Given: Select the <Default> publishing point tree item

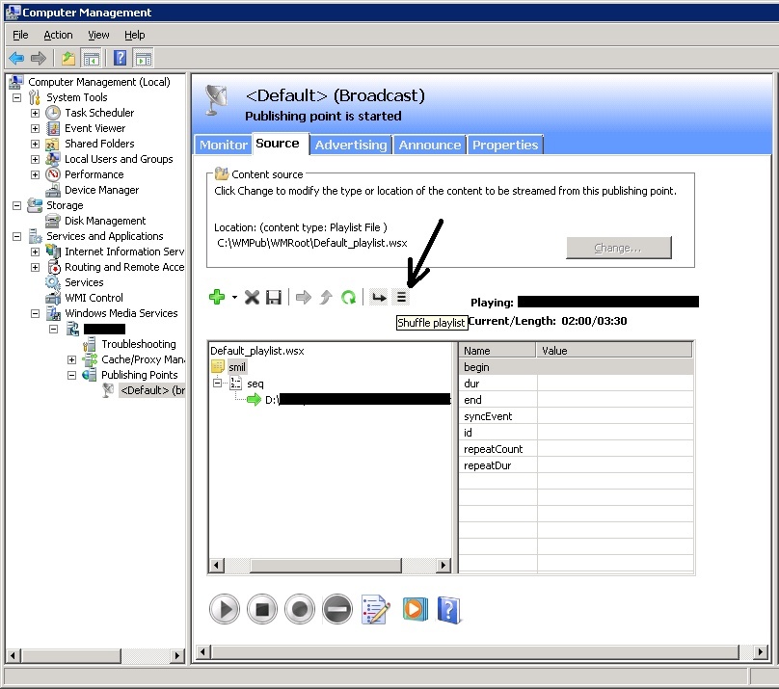Looking at the screenshot, I should click(152, 390).
